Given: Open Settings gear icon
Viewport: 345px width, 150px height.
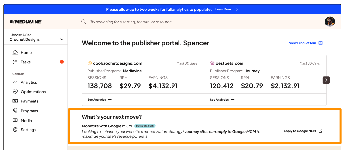Looking at the screenshot, I should point(15,130).
